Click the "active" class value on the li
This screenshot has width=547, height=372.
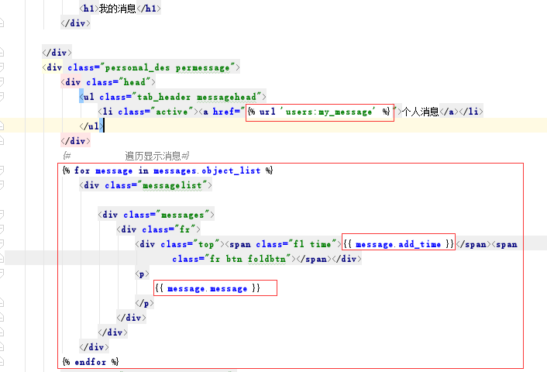172,112
